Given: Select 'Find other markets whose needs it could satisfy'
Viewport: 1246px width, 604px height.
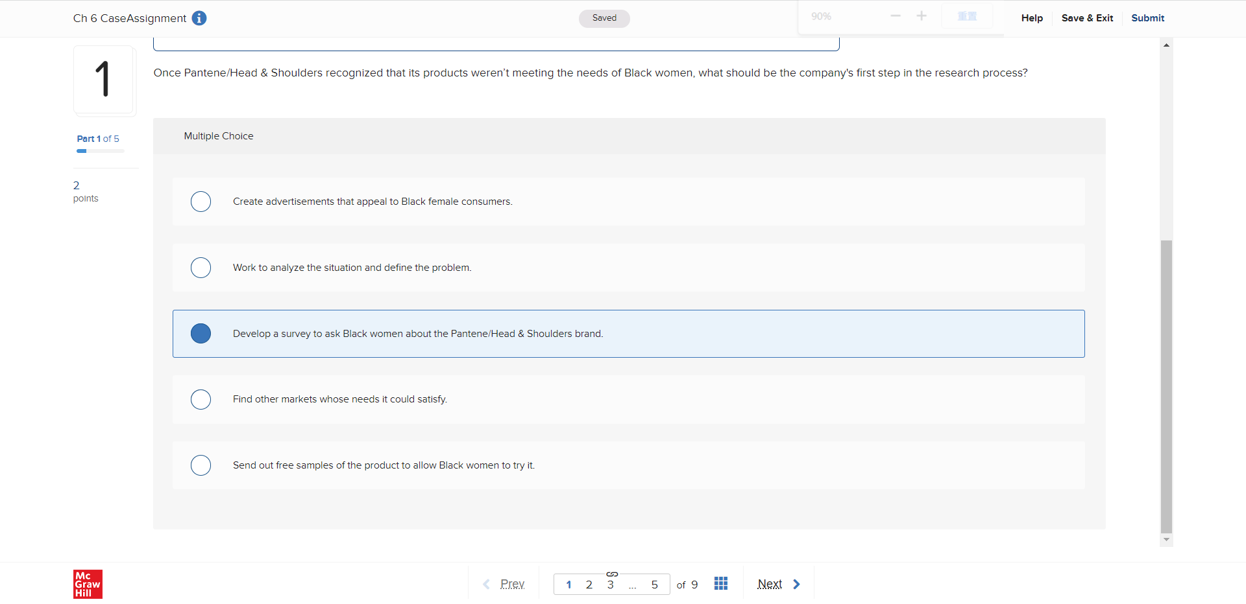Looking at the screenshot, I should (x=628, y=399).
